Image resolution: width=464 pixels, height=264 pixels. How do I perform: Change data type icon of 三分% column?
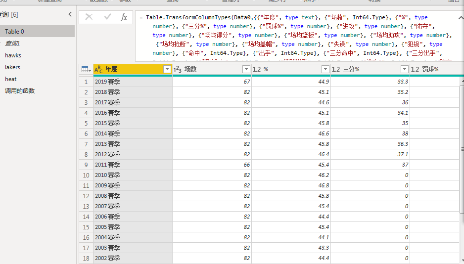[x=336, y=70]
